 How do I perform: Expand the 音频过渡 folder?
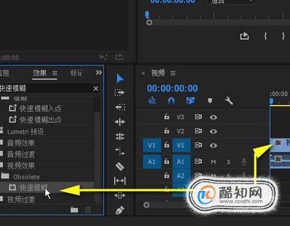21,155
